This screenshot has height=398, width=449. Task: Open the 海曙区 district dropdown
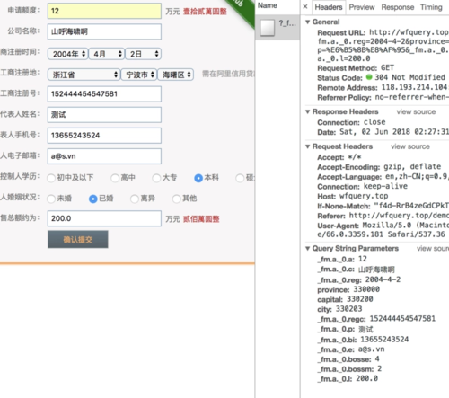(x=176, y=75)
